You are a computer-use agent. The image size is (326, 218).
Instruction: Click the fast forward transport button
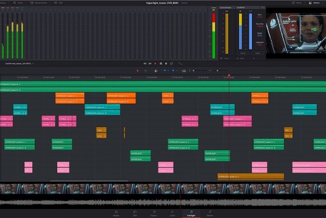pos(150,64)
